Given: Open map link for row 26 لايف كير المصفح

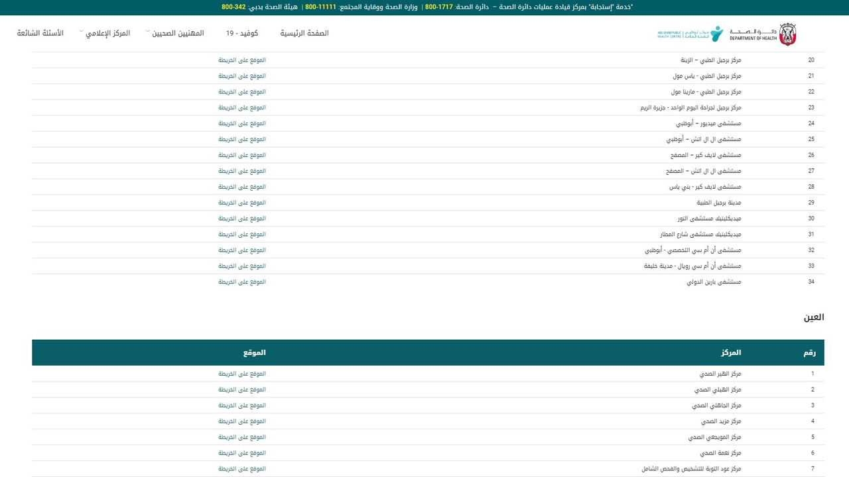Looking at the screenshot, I should click(x=242, y=155).
